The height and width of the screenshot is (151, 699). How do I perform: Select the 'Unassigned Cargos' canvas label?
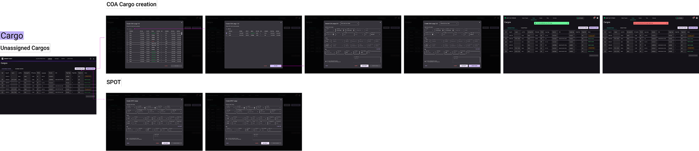point(25,48)
